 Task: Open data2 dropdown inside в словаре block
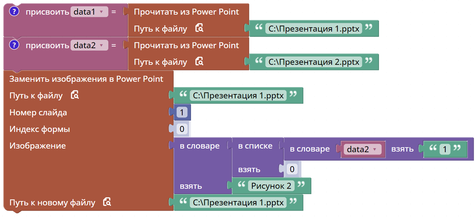(363, 149)
